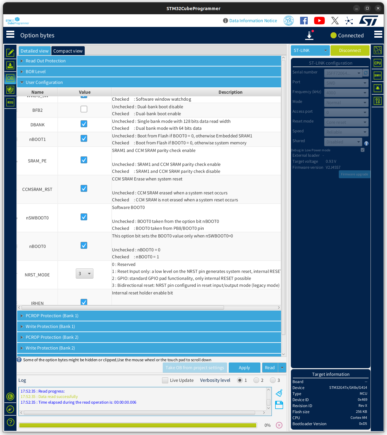Cancel operation with the red X icon

pyautogui.click(x=279, y=425)
